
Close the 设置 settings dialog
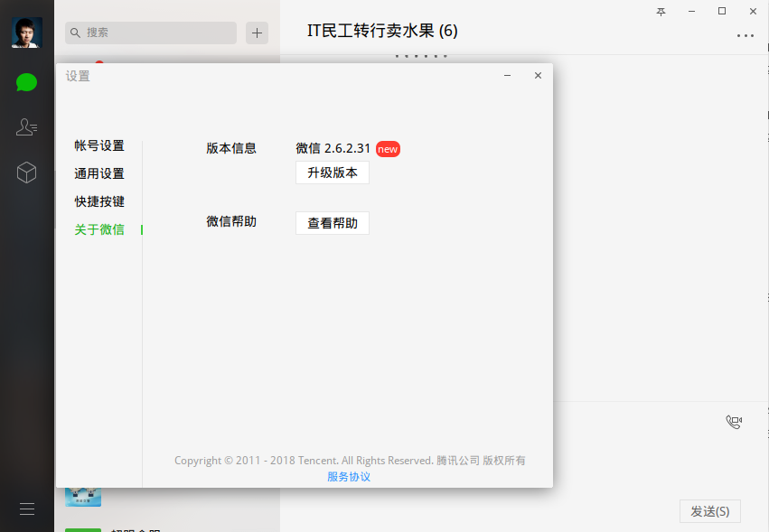(x=538, y=76)
